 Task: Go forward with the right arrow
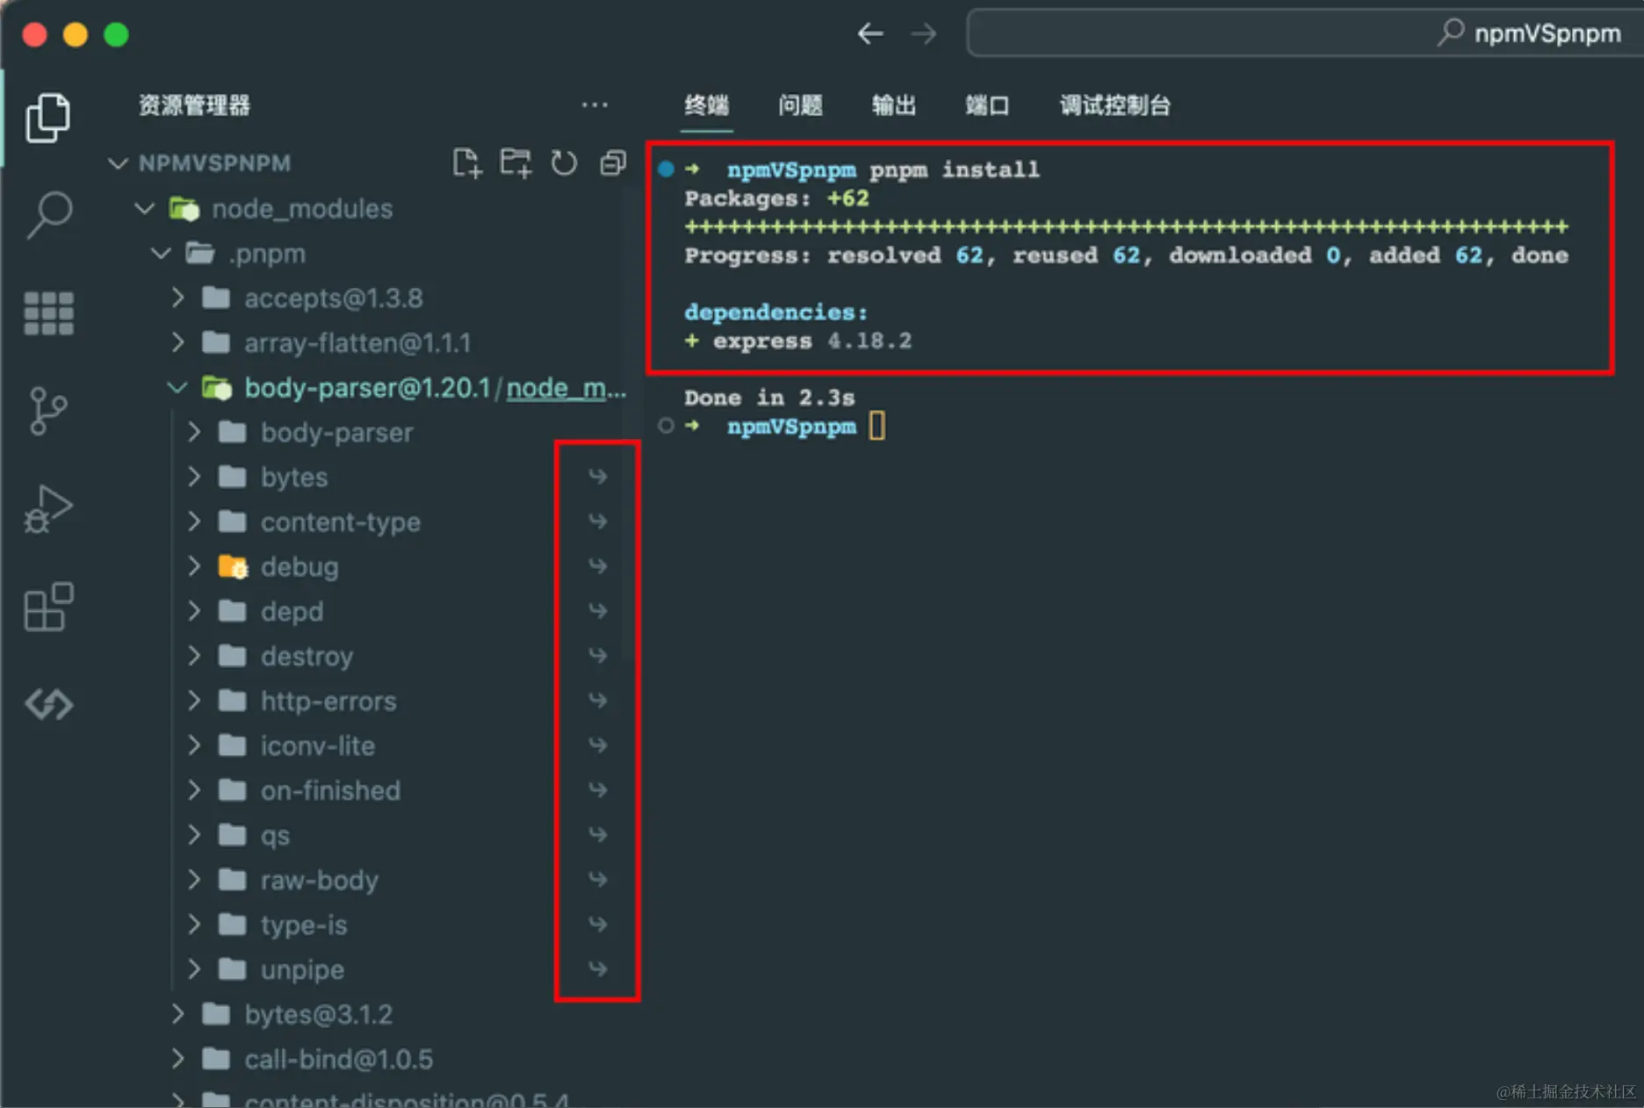point(923,34)
